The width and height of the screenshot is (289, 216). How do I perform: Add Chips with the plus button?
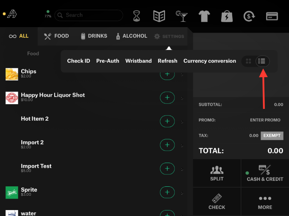[x=167, y=74]
